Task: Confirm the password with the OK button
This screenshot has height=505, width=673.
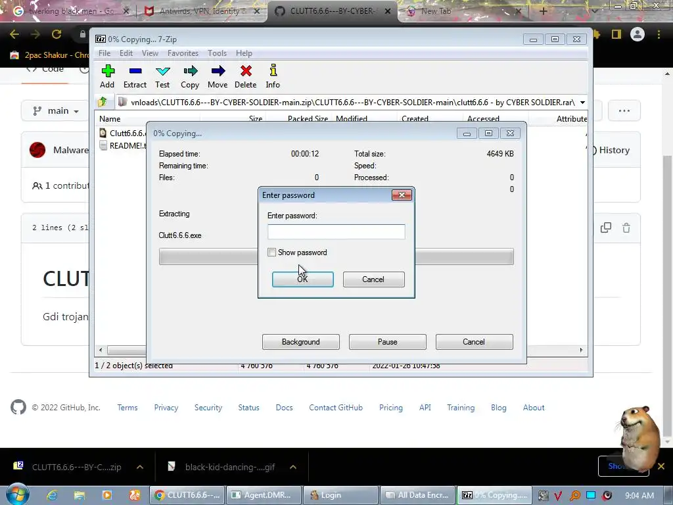Action: click(302, 279)
